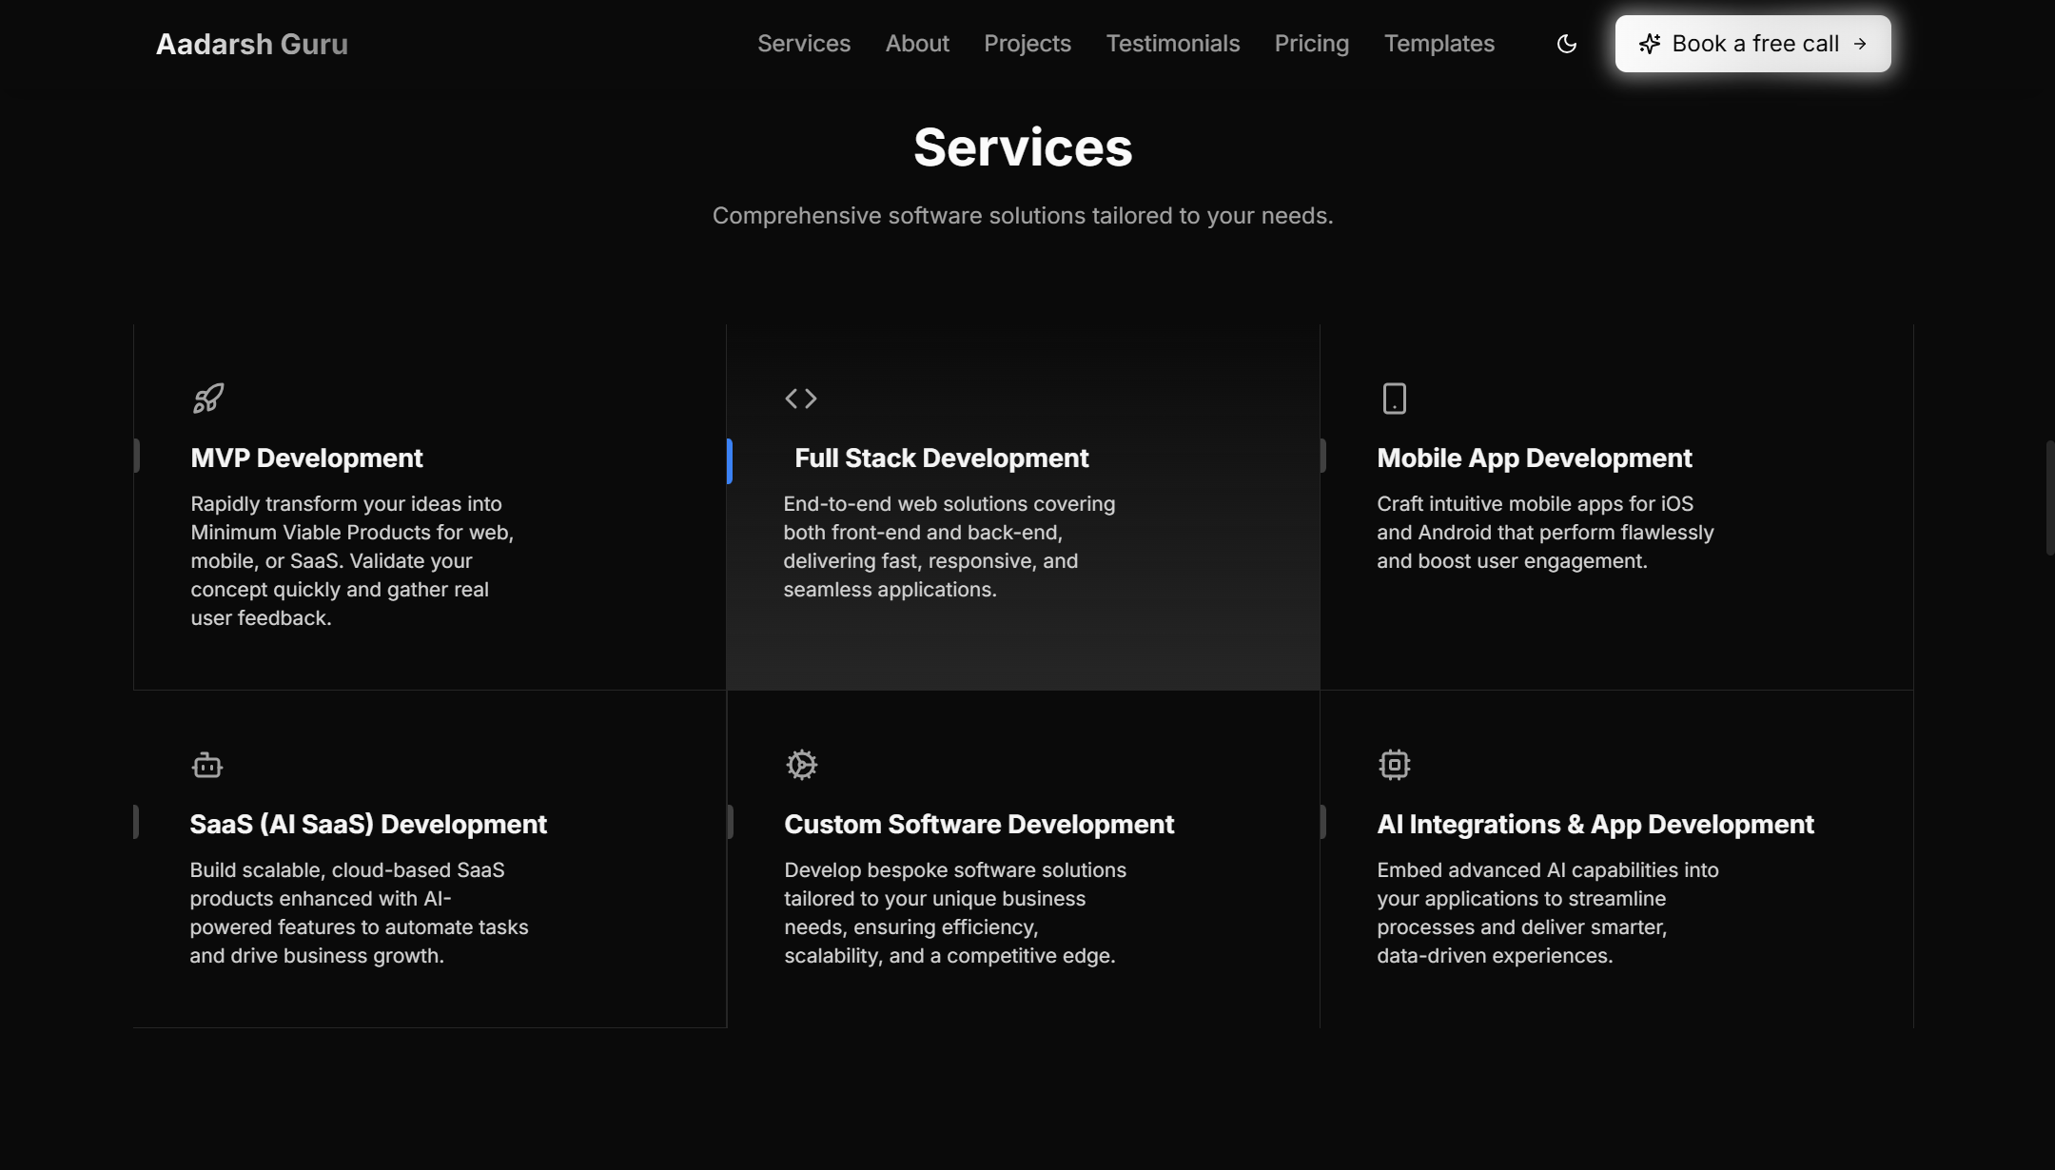Click the code brackets icon for Full Stack
This screenshot has height=1170, width=2055.
tap(800, 398)
